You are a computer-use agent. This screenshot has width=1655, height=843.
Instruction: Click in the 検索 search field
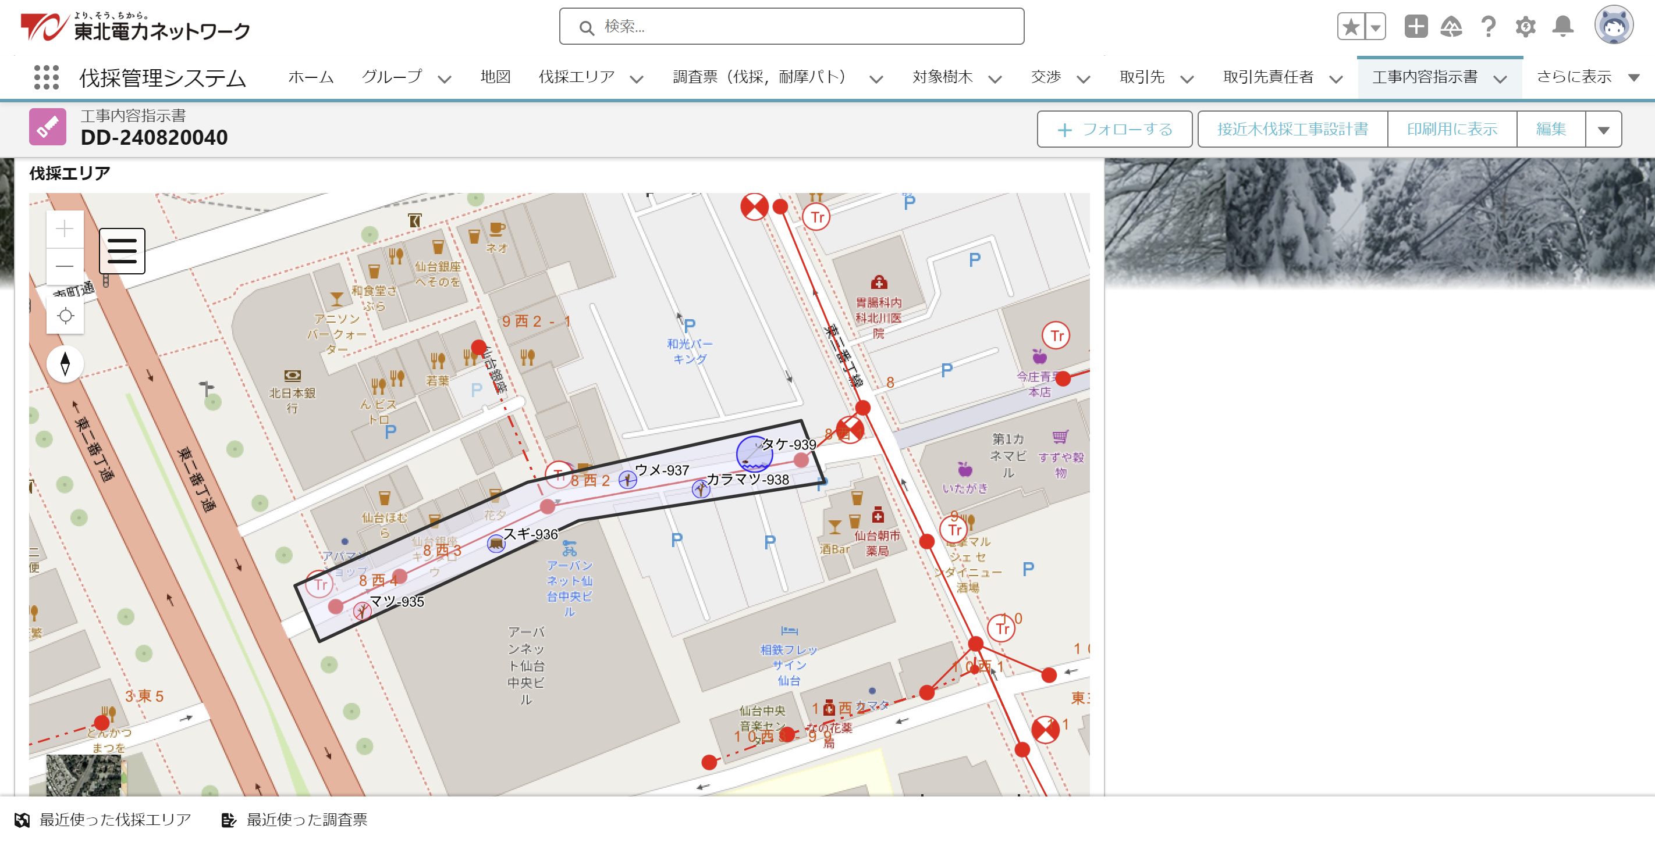[x=791, y=27]
